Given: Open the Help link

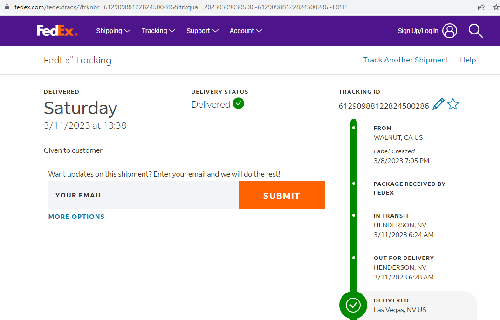Looking at the screenshot, I should [x=468, y=60].
